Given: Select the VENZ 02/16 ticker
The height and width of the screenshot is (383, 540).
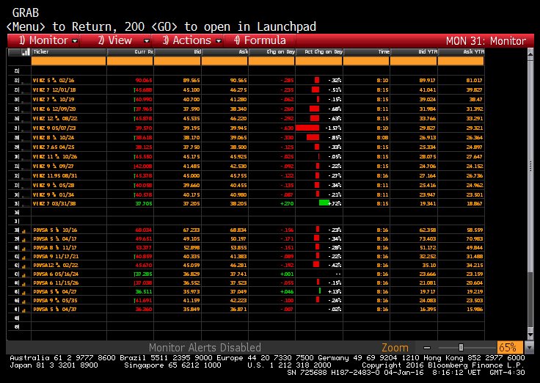Looking at the screenshot, I should (54, 80).
